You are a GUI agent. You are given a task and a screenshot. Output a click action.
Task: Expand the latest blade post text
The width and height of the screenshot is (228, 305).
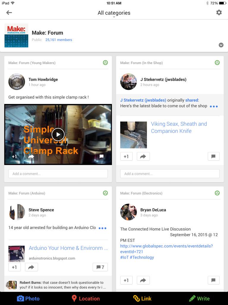point(214,106)
